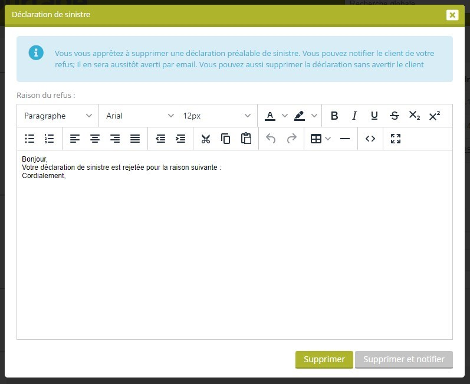Center align the text

tap(95, 139)
